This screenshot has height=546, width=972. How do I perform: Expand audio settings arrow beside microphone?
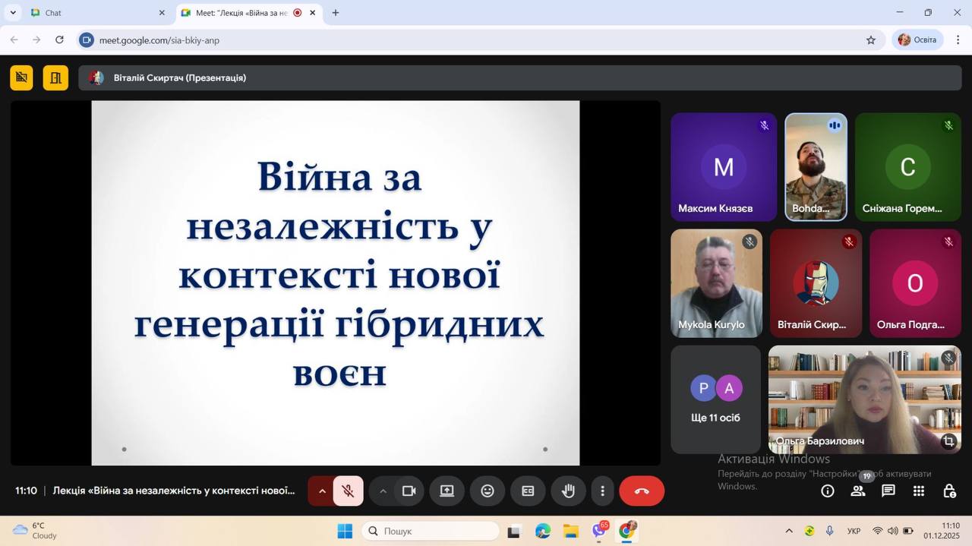tap(322, 491)
